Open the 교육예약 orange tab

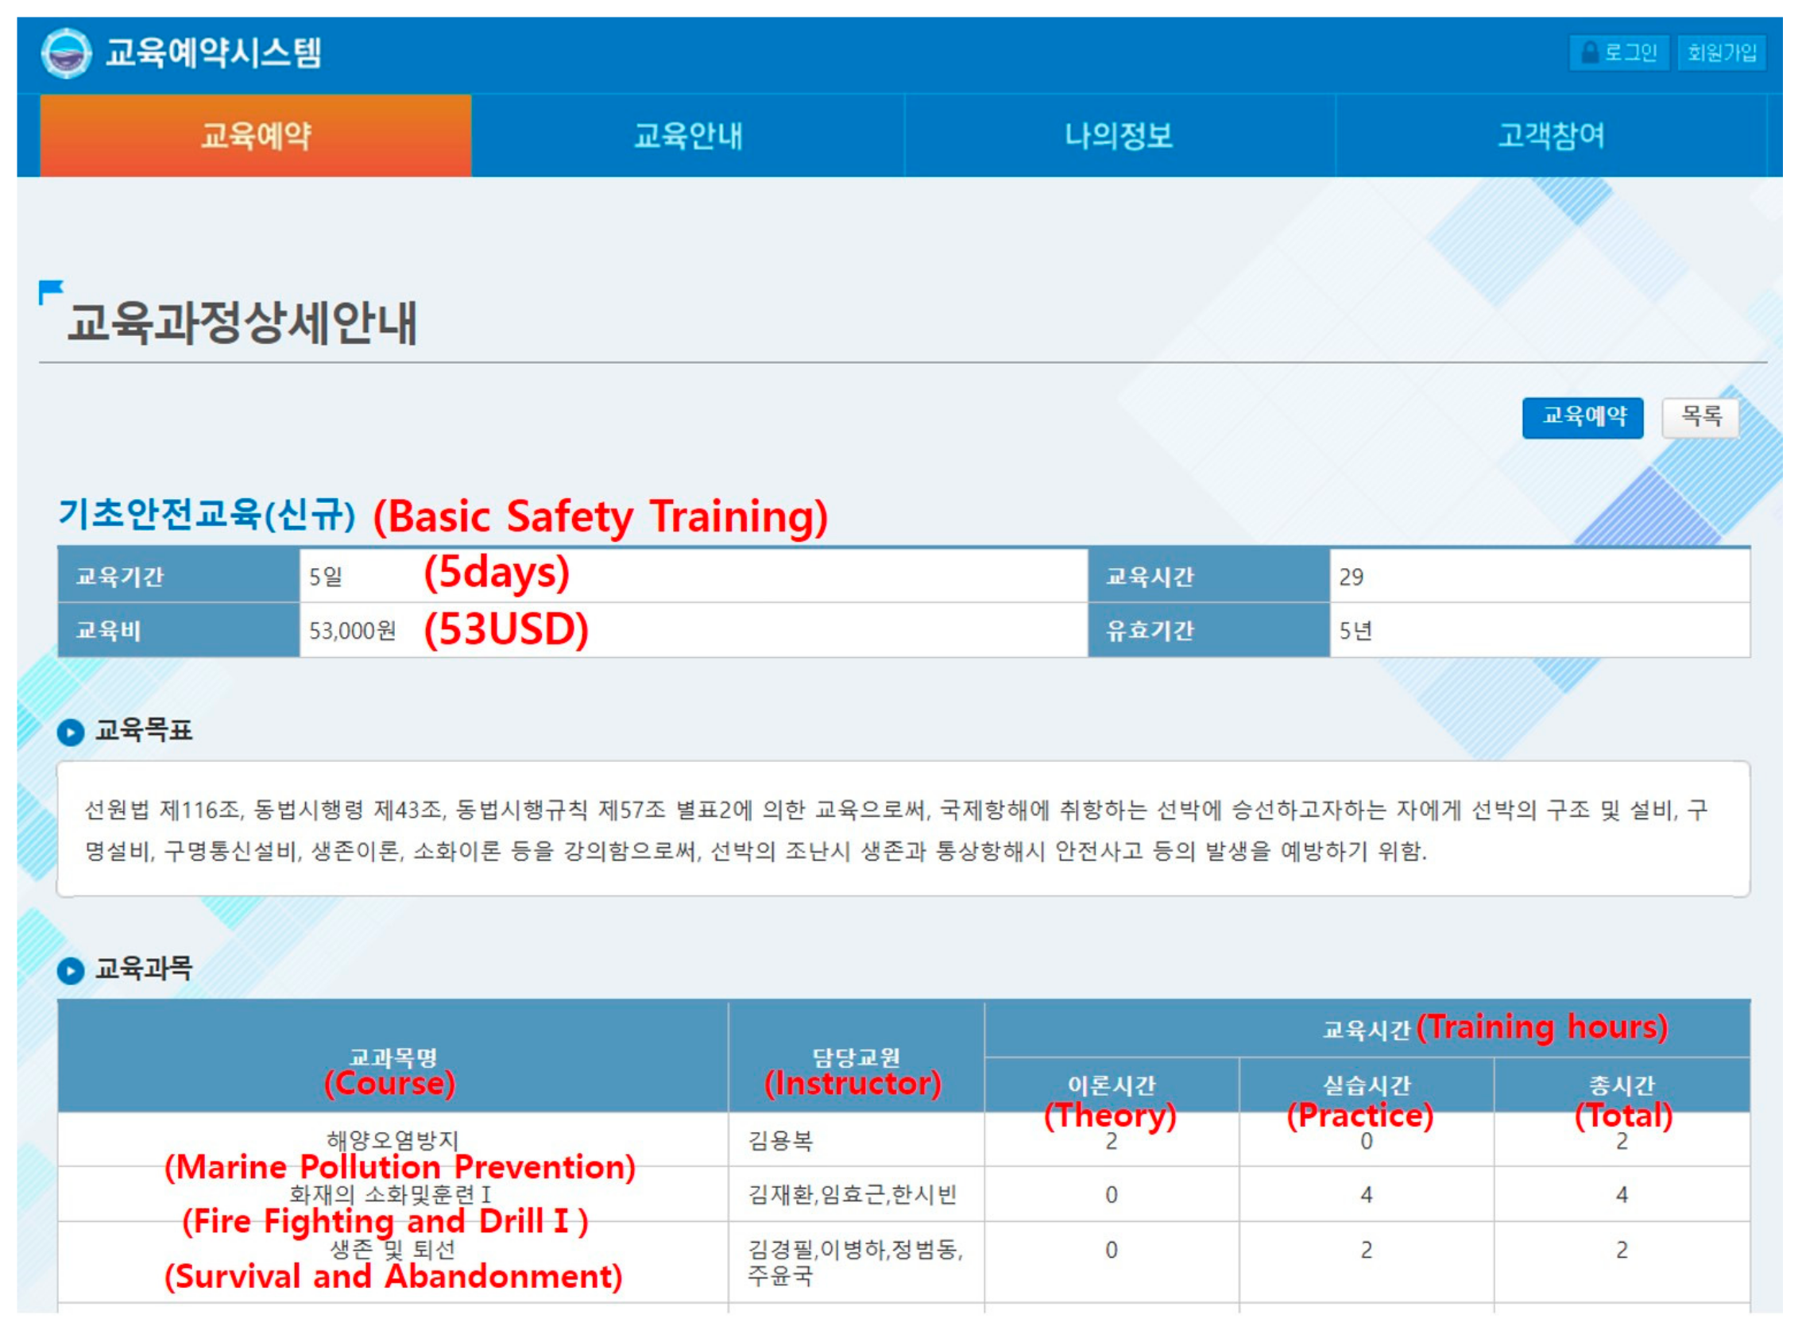[x=256, y=135]
